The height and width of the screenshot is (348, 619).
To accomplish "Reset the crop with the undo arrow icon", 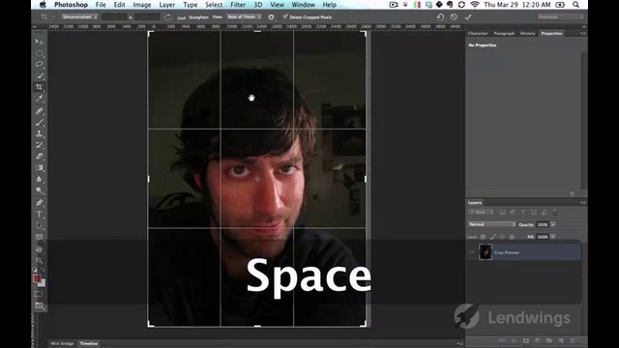I will point(441,17).
